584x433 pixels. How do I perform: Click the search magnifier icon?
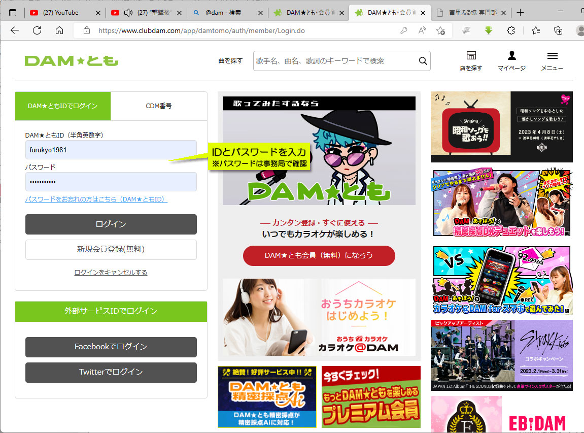(423, 61)
